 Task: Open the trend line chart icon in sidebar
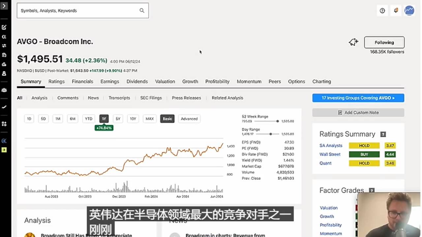click(4, 107)
